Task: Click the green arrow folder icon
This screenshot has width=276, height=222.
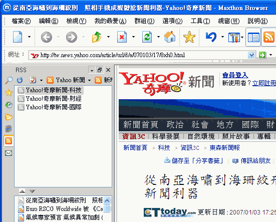Action: (97, 37)
